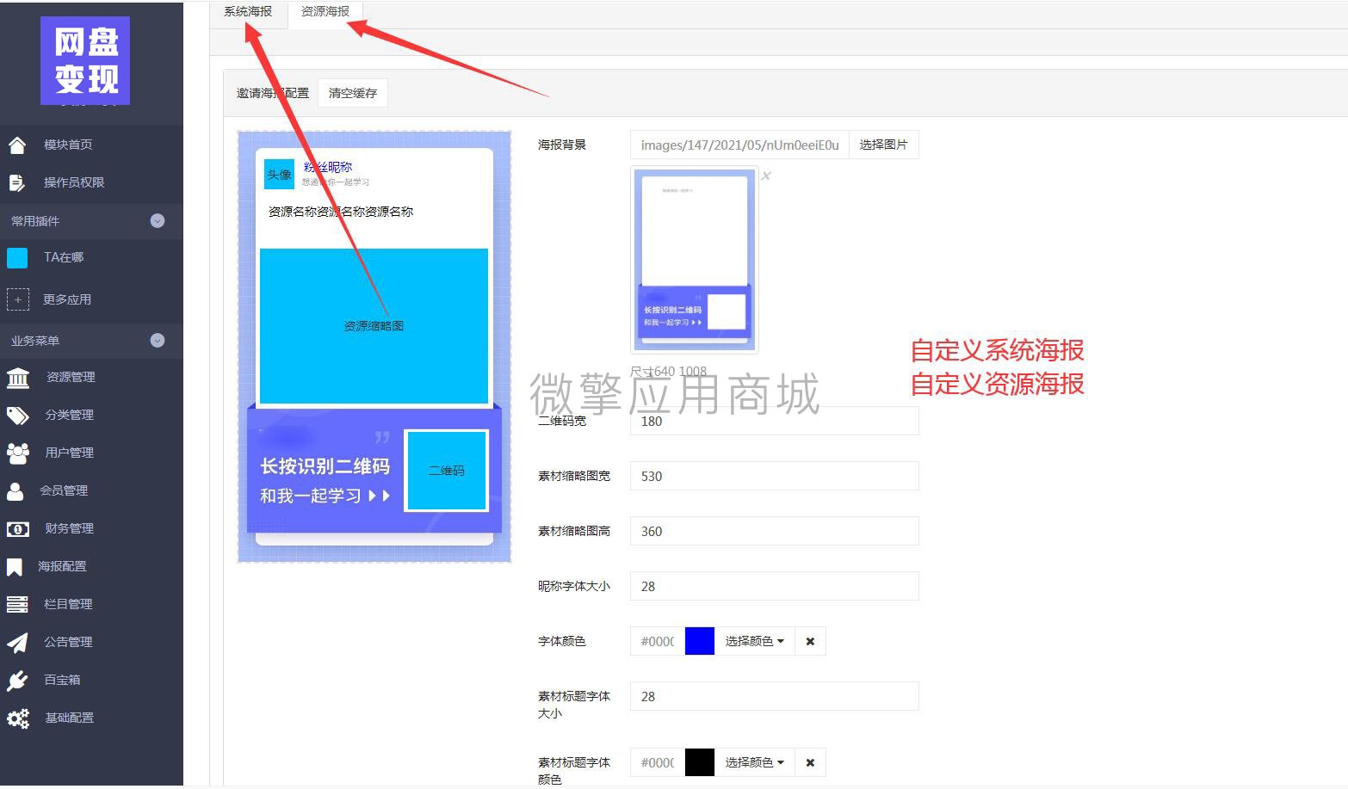The width and height of the screenshot is (1348, 789).
Task: Select the 资源缩略图 block in preview
Action: [374, 326]
